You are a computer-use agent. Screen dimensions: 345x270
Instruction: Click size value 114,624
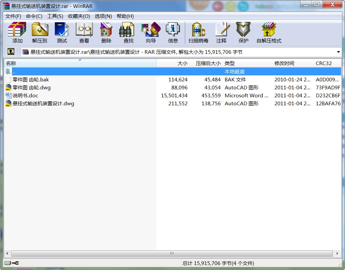[x=178, y=80]
